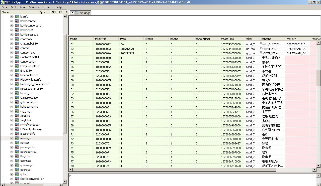Click the message table icon in tree
This screenshot has height=186, width=321.
(17, 138)
